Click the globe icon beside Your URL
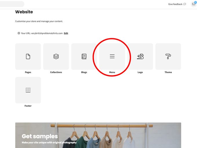 pyautogui.click(x=19, y=33)
